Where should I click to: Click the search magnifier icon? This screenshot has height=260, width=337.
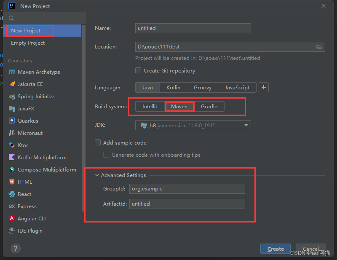[x=11, y=18]
